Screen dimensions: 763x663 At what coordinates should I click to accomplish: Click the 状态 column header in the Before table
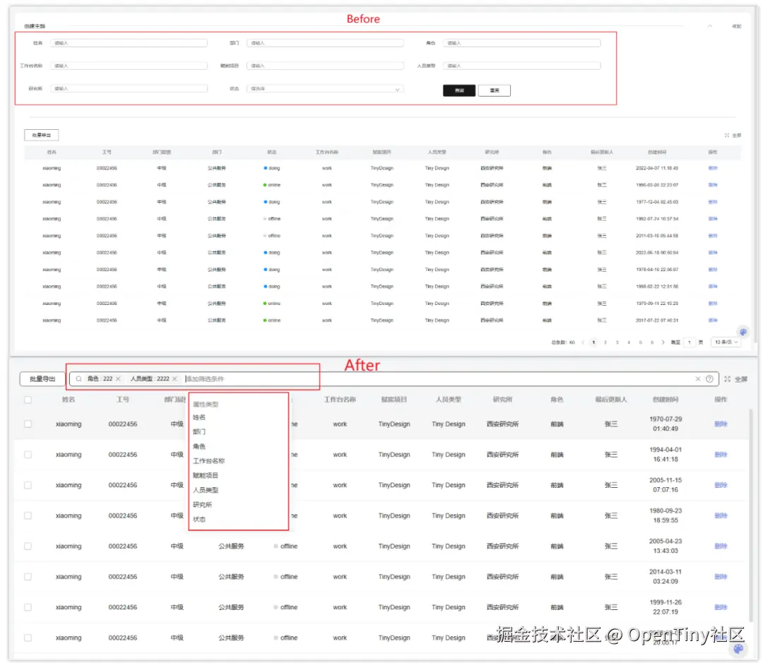tap(271, 153)
